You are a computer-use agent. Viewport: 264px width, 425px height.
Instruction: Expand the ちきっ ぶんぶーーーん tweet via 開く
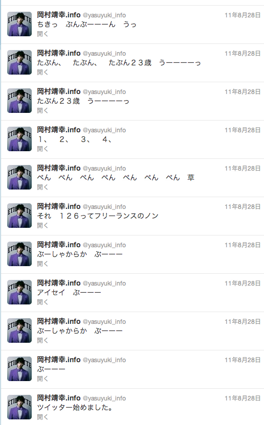[x=42, y=34]
